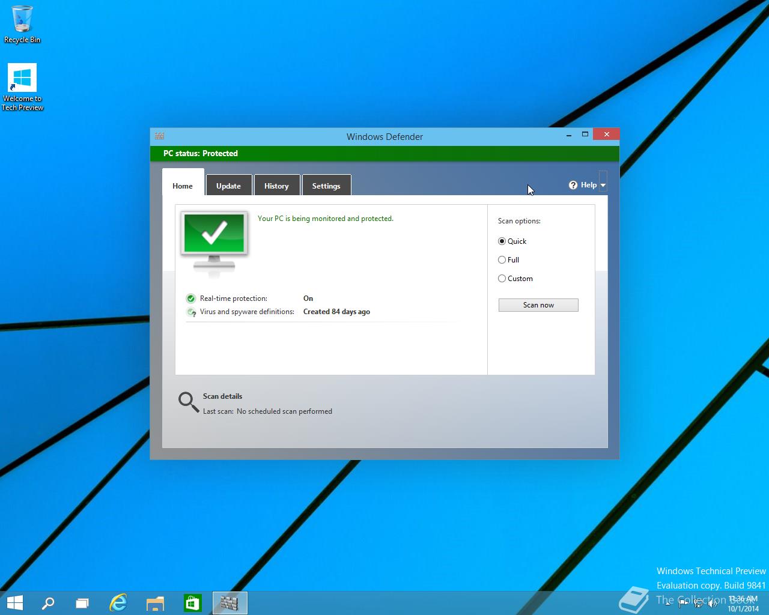Screen dimensions: 769x615
Task: Maximize the Windows Defender window
Action: [585, 135]
